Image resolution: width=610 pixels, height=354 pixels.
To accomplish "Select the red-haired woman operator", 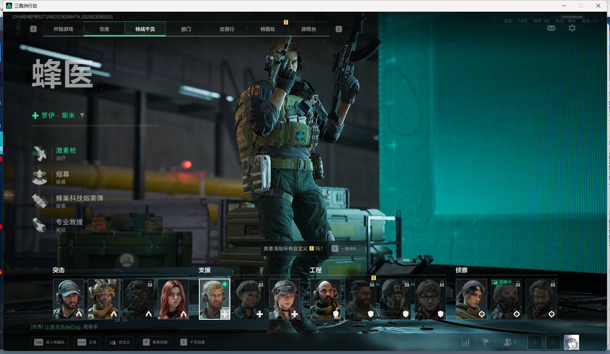I will pos(173,299).
